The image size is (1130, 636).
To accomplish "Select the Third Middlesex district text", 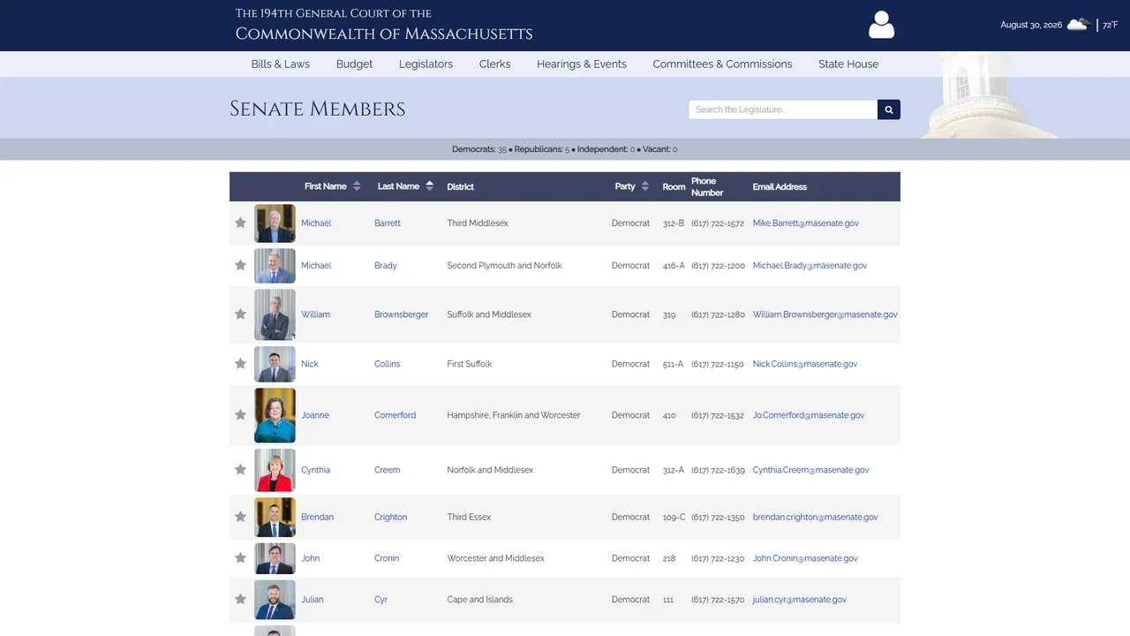I will 478,223.
